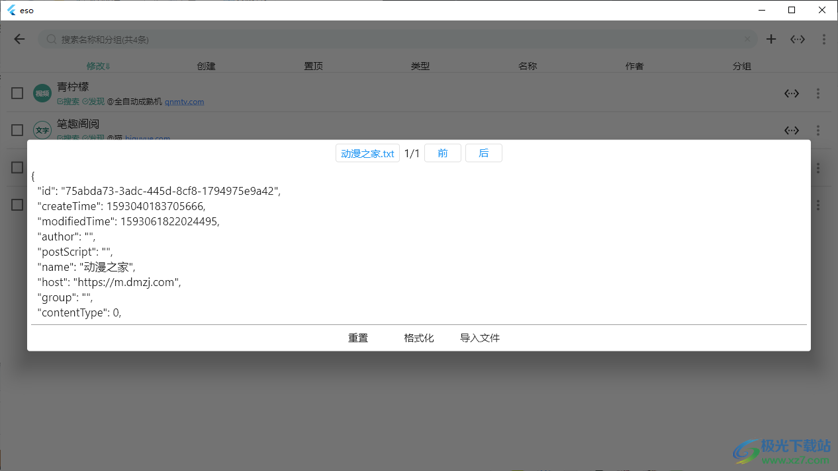
Task: Open three-dot menu for 笔趣阁阅 row
Action: (x=818, y=130)
